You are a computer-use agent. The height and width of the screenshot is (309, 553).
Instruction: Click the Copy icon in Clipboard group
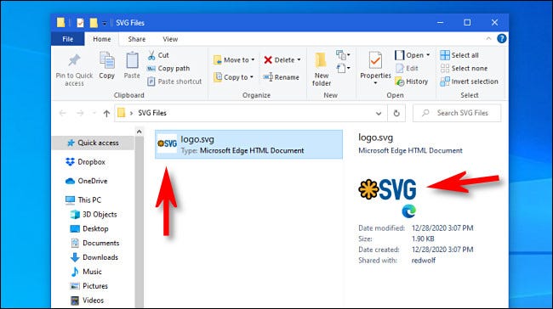106,60
